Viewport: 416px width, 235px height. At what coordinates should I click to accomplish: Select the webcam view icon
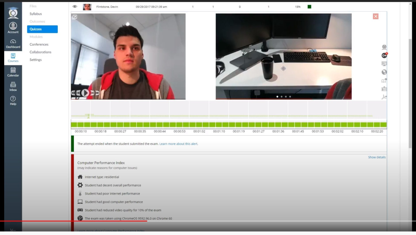pyautogui.click(x=384, y=47)
